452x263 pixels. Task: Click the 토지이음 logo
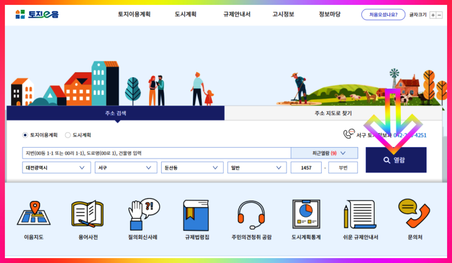tap(37, 14)
